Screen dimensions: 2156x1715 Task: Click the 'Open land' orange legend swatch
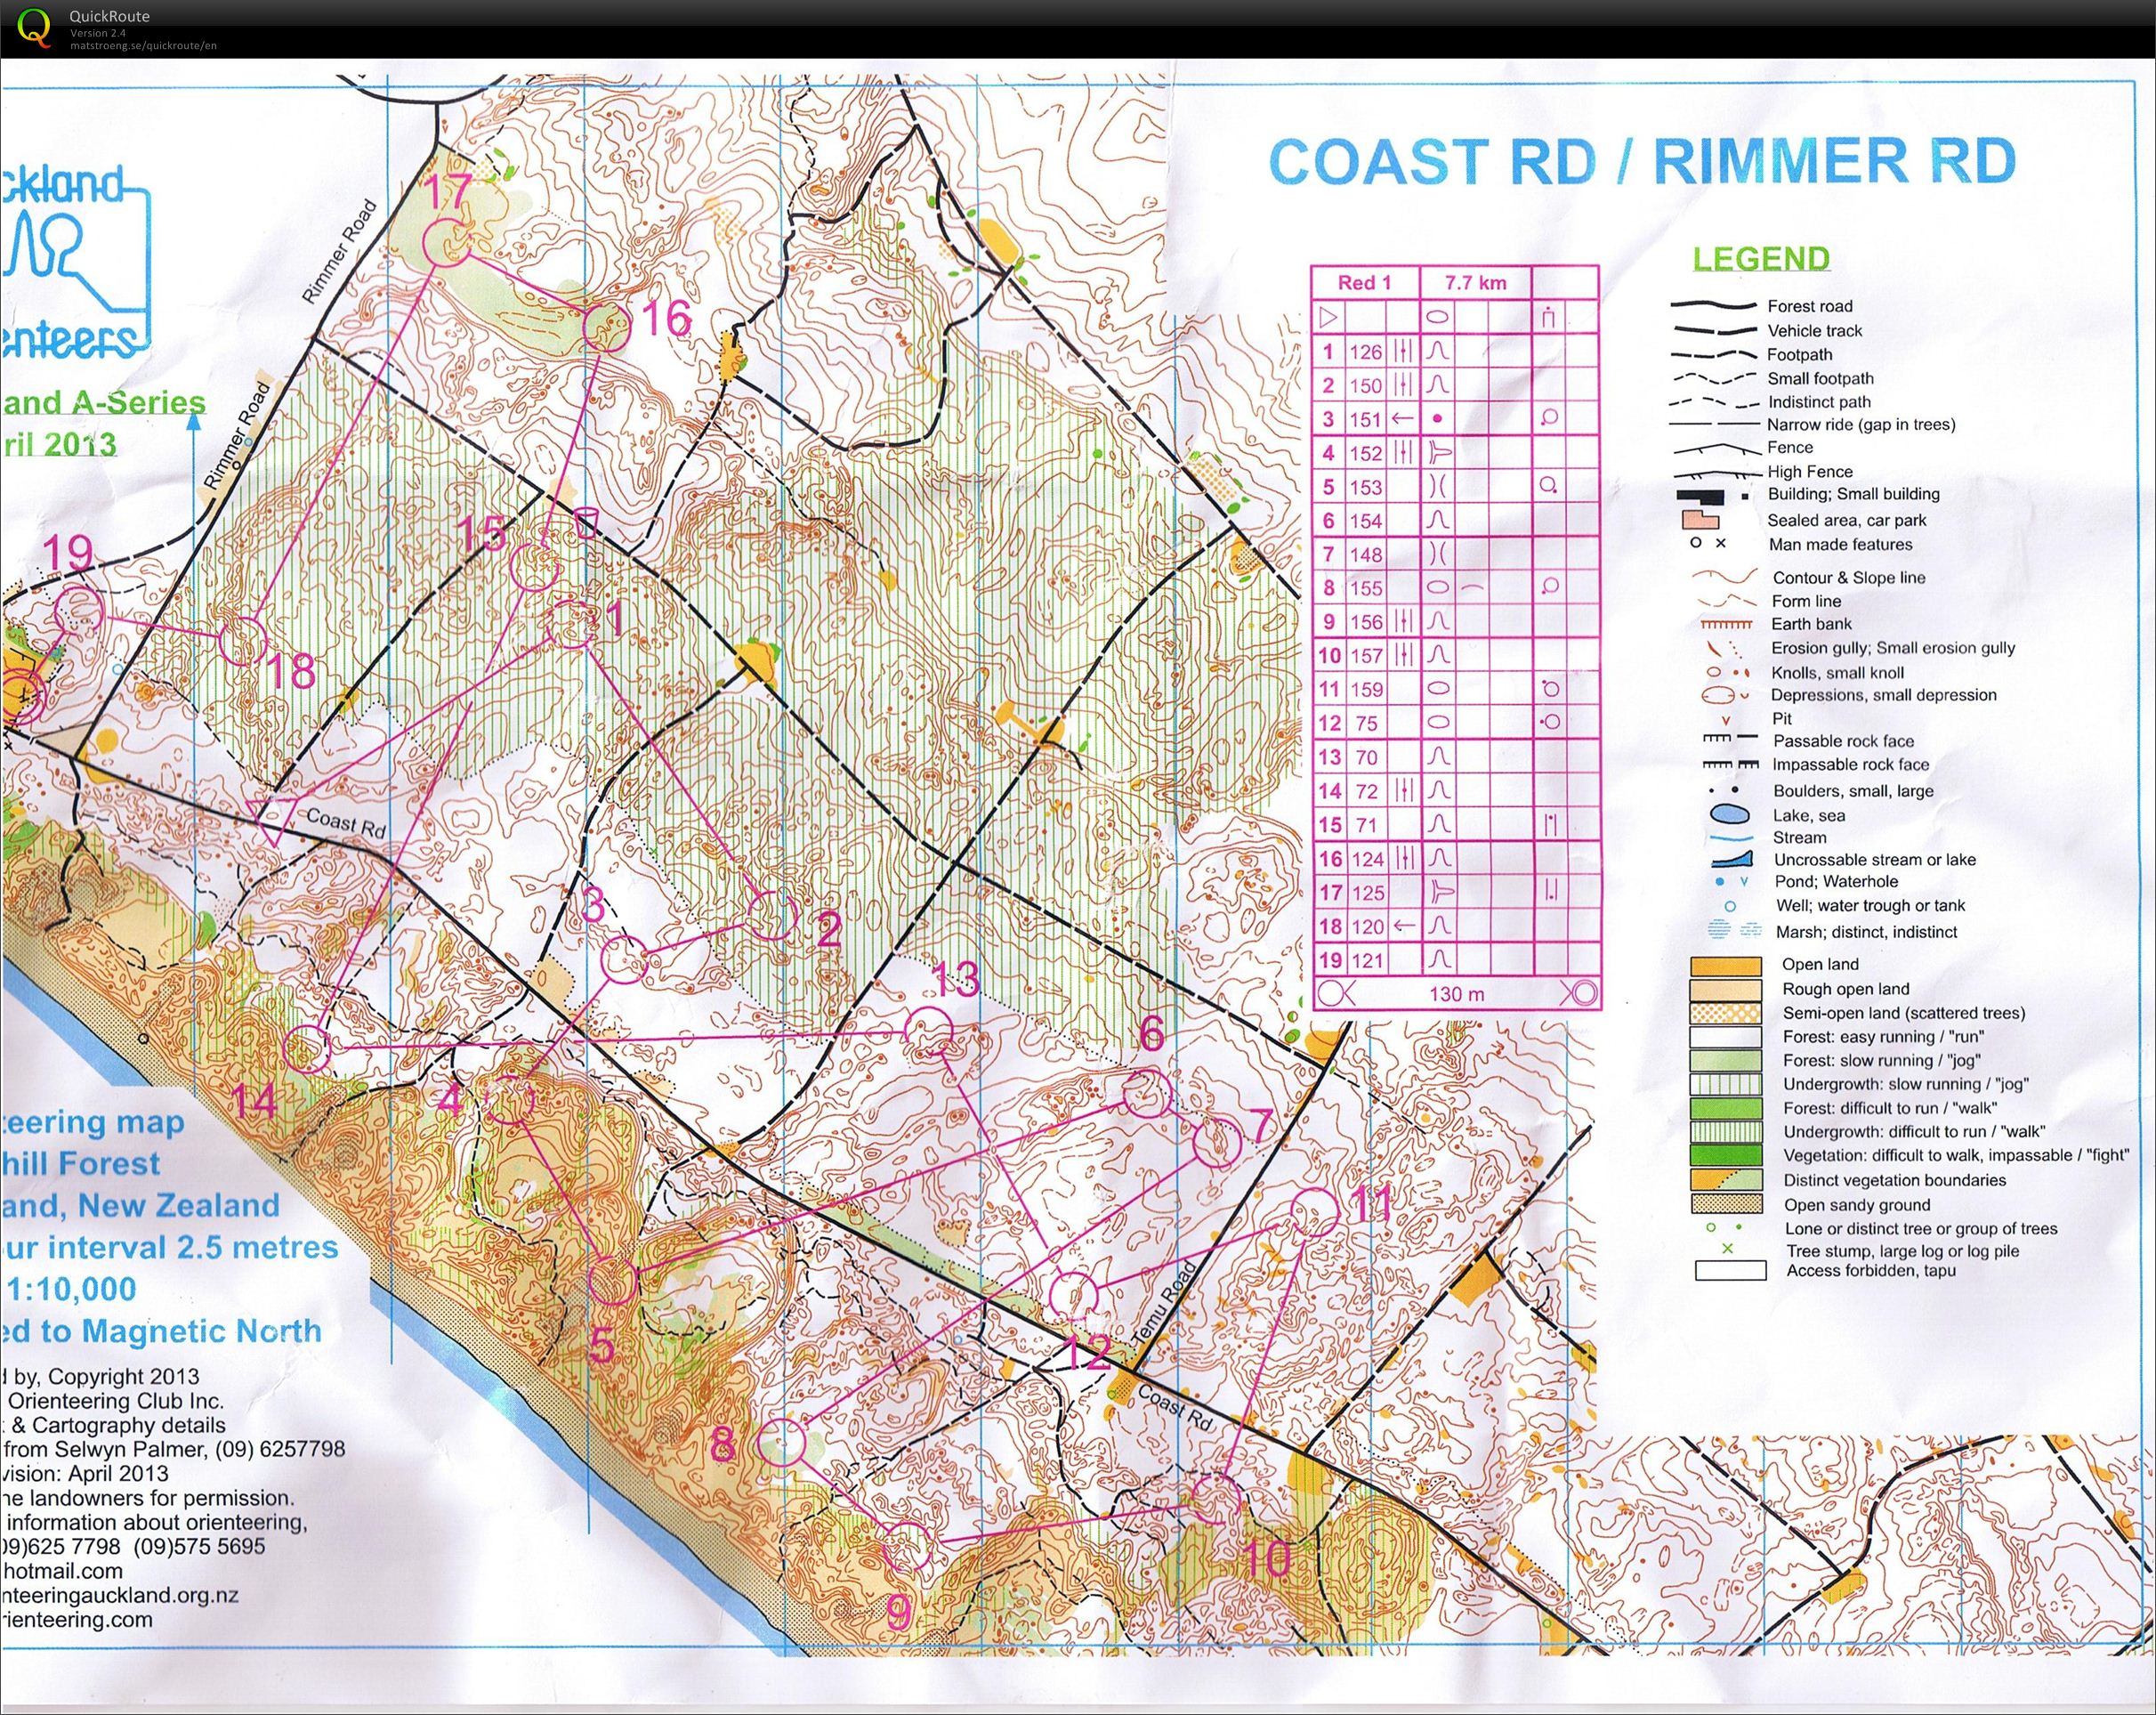pos(1726,966)
